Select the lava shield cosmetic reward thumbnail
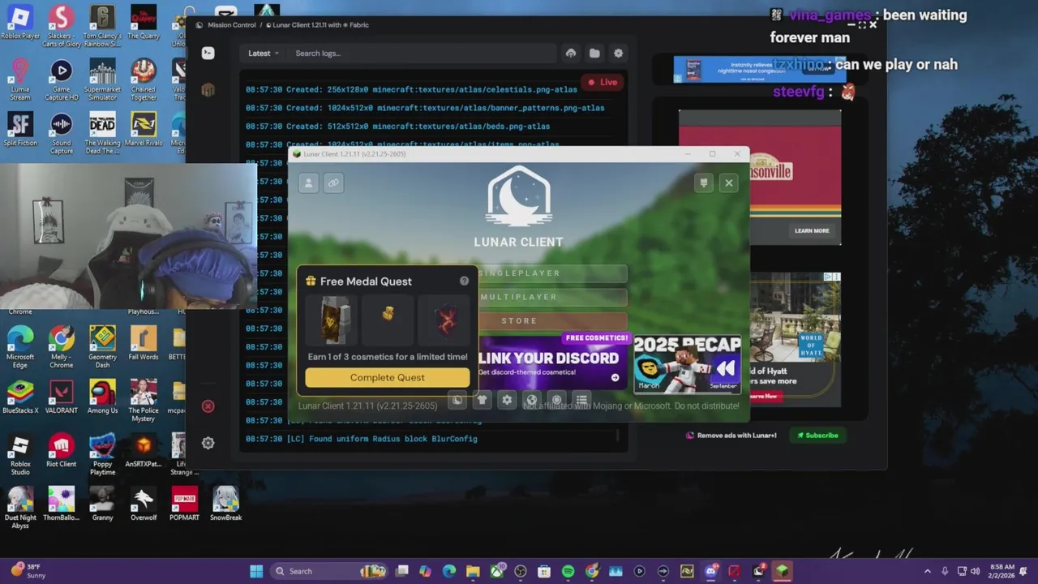 pos(444,320)
